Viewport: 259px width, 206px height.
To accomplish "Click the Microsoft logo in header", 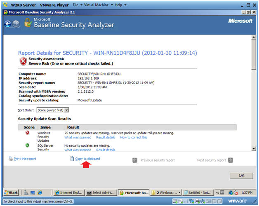I will pyautogui.click(x=240, y=21).
